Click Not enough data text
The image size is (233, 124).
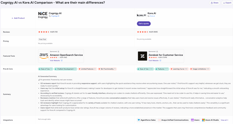44,119
